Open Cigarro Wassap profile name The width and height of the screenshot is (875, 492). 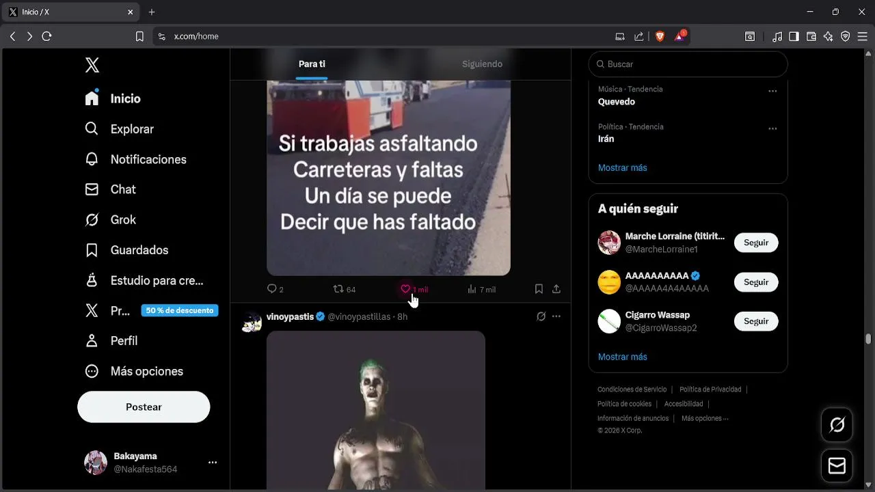(657, 315)
